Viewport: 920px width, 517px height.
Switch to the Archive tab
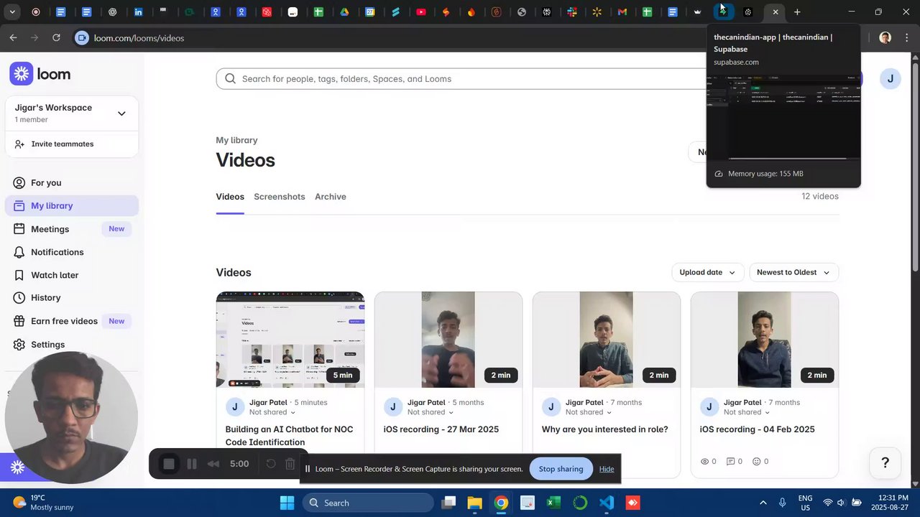[x=331, y=197]
